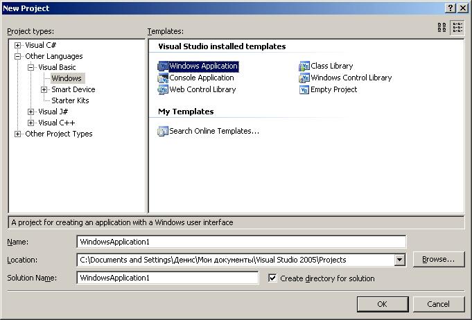The image size is (472, 320).
Task: Collapse the Other Languages node
Action: pyautogui.click(x=17, y=57)
